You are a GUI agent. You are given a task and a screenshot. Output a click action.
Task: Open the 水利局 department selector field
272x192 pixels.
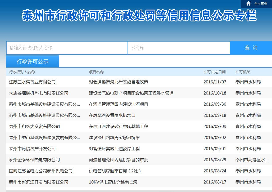pyautogui.click(x=179, y=48)
